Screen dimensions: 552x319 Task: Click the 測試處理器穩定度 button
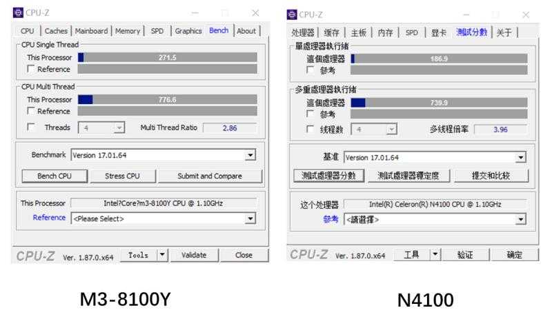click(x=408, y=176)
